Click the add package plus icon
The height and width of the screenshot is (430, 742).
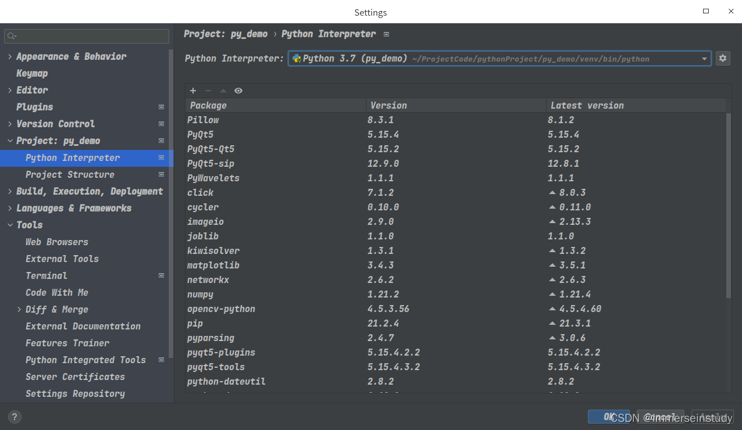[193, 91]
